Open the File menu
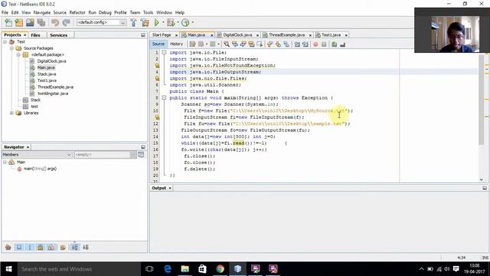 (x=5, y=12)
